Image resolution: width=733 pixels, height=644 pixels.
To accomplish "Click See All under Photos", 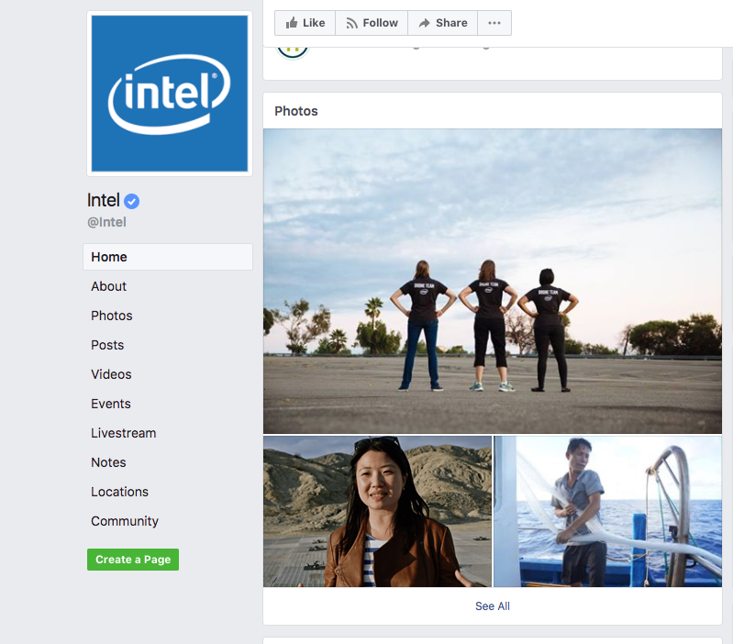I will click(x=493, y=606).
